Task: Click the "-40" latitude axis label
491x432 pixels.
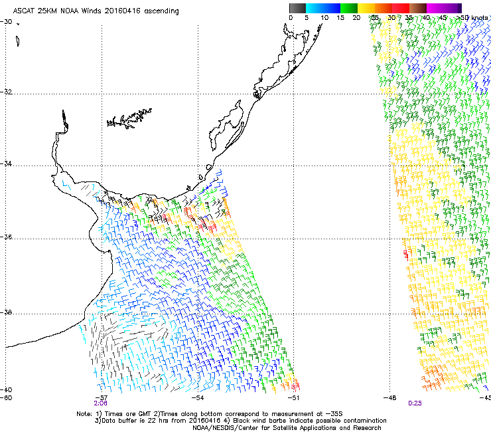Action: pyautogui.click(x=6, y=390)
